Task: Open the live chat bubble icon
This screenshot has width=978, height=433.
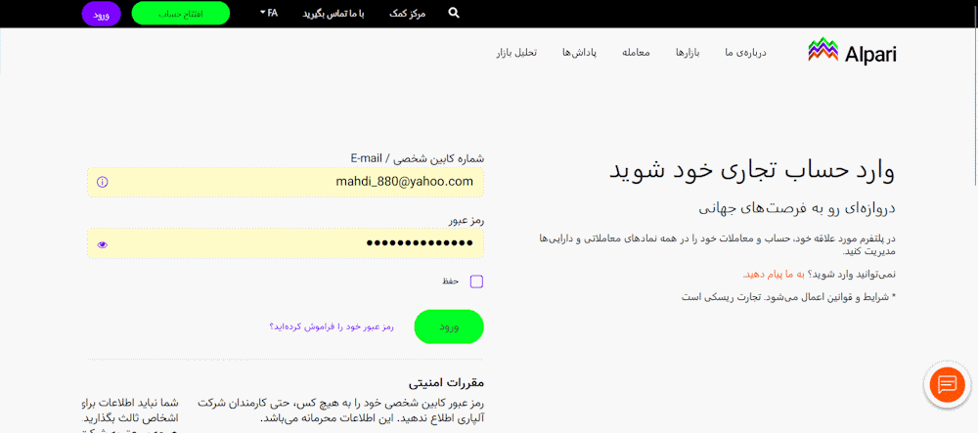Action: (947, 384)
